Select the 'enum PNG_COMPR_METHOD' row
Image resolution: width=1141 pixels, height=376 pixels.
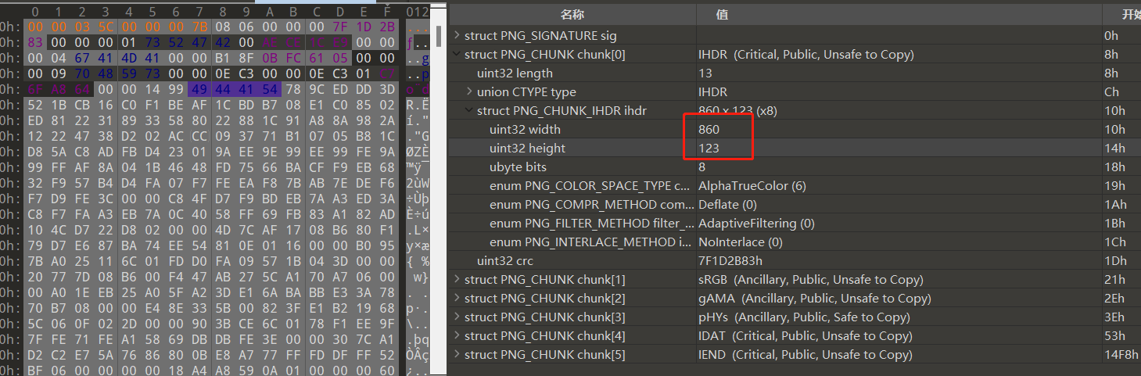pos(795,204)
